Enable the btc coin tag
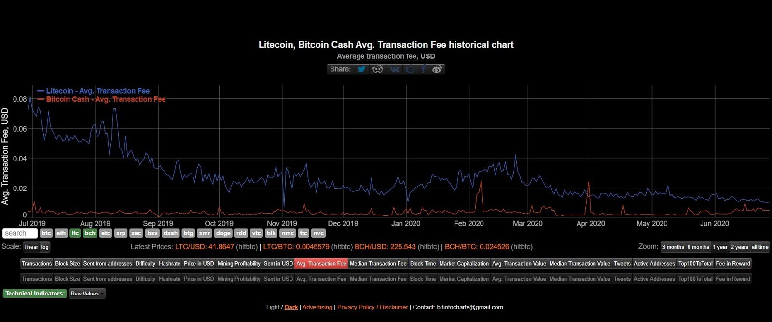772x322 pixels. point(46,233)
